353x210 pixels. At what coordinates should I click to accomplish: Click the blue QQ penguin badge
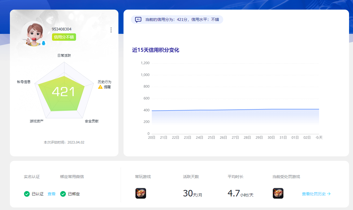click(x=44, y=43)
